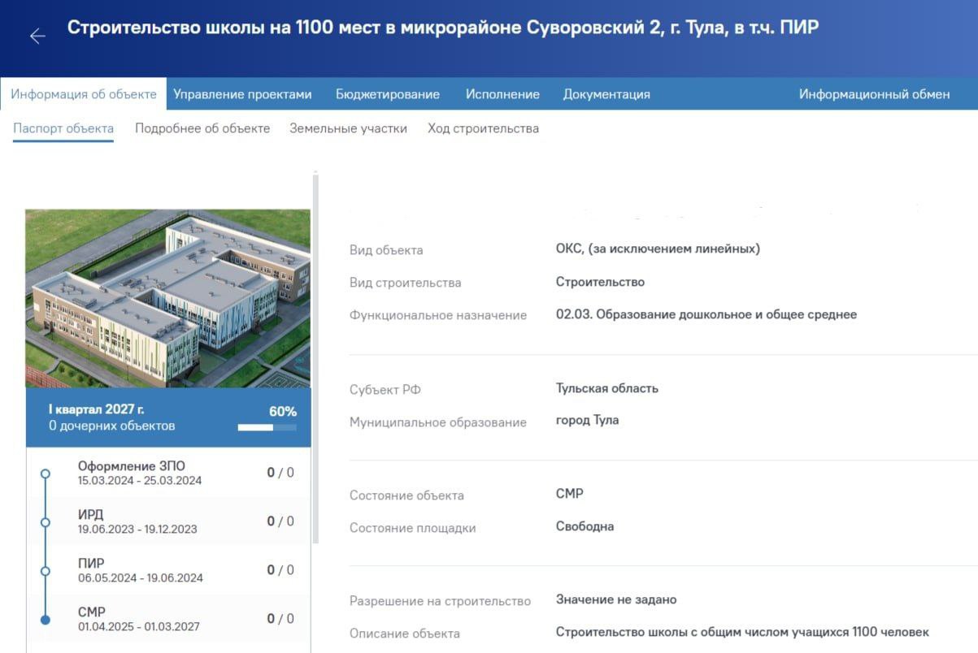Click value ОКС, (за исключением линейных)

(658, 249)
